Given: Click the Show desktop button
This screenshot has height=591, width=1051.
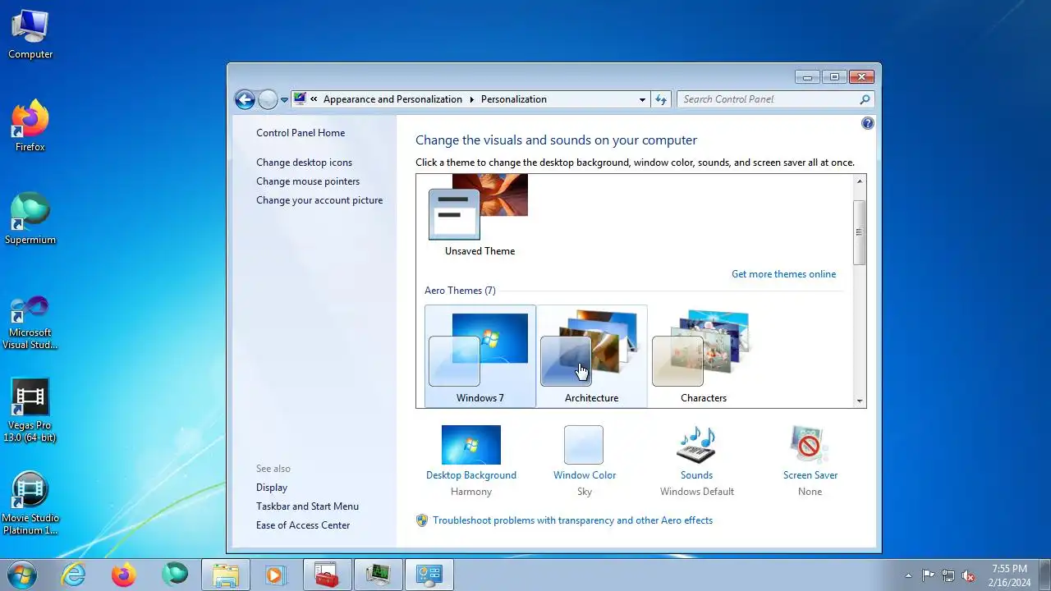Looking at the screenshot, I should tap(1044, 575).
